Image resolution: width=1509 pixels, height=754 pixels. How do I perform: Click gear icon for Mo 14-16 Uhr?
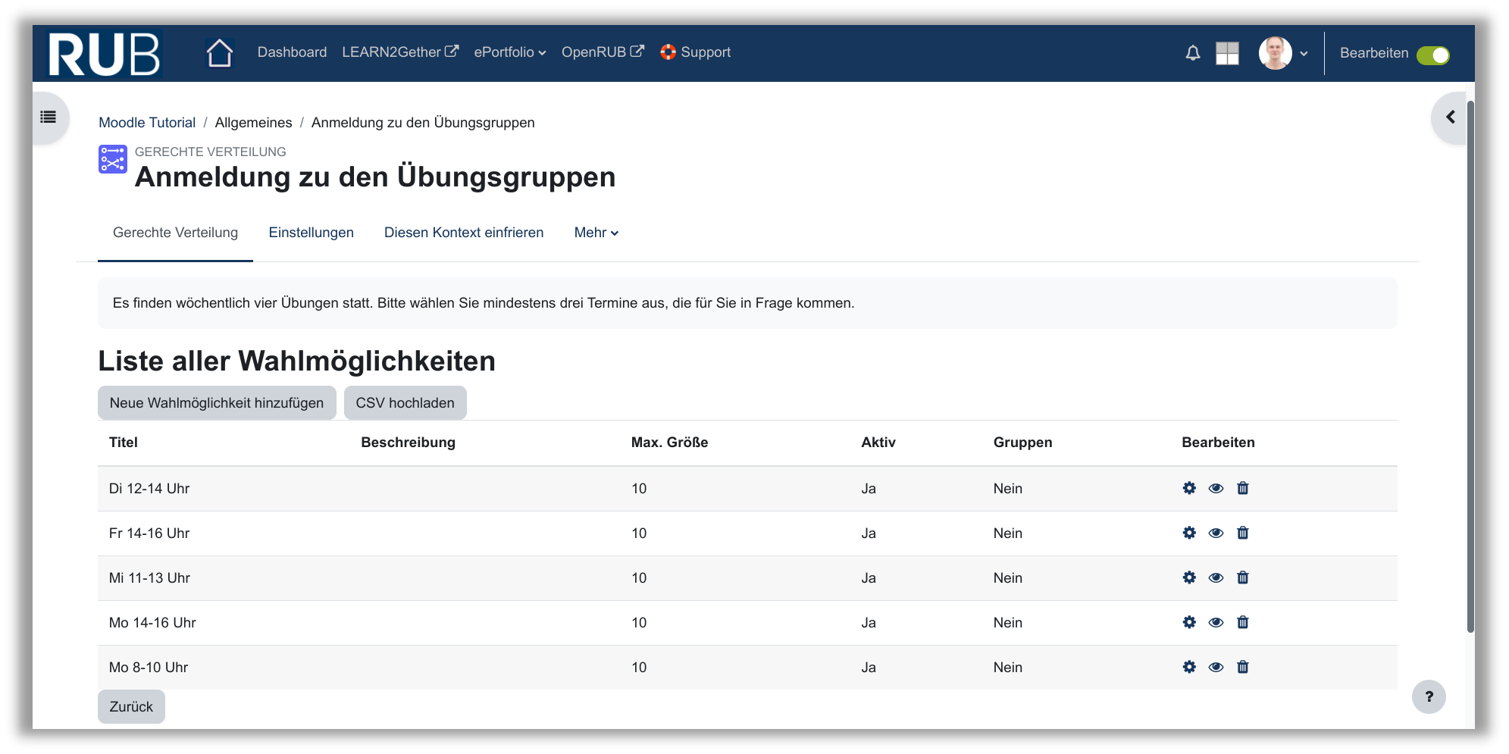(1189, 622)
